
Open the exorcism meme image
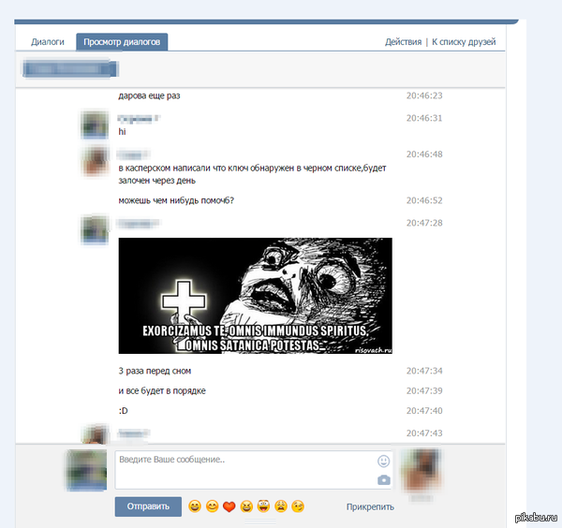(x=255, y=296)
